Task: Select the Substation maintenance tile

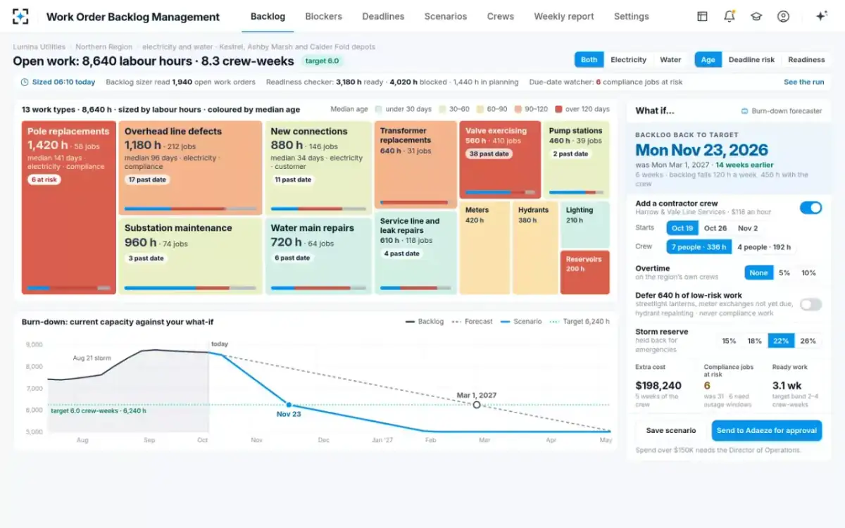Action: (x=191, y=256)
